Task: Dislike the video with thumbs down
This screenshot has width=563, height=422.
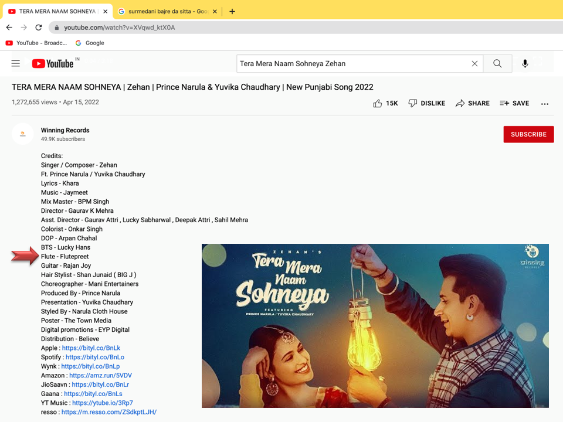Action: pos(413,103)
